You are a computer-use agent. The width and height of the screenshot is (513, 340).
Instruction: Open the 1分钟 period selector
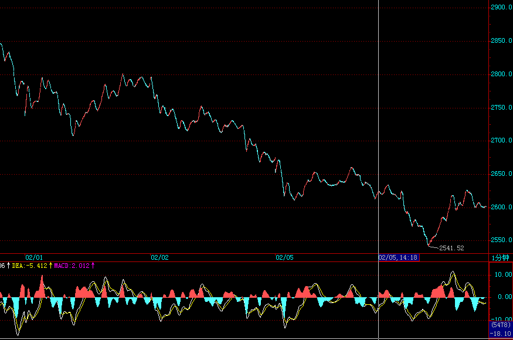(500, 257)
